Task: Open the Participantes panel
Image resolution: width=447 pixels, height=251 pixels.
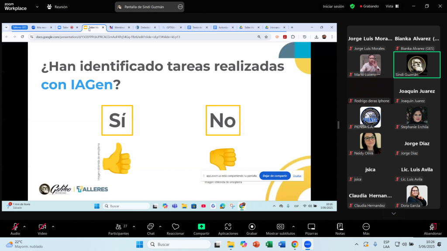Action: (x=118, y=227)
